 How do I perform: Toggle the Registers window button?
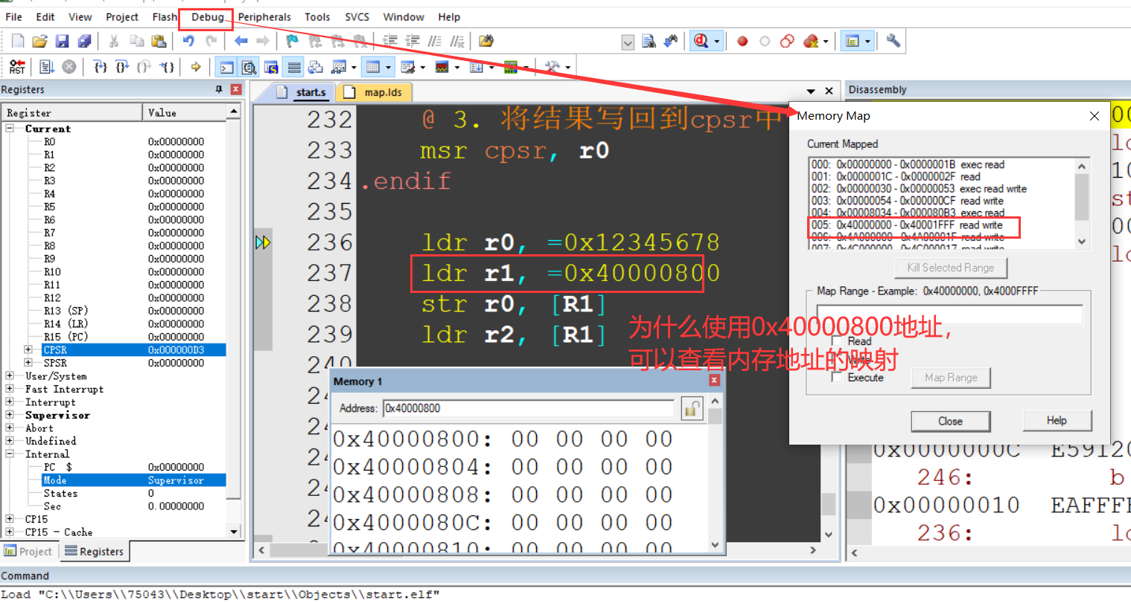(x=294, y=67)
